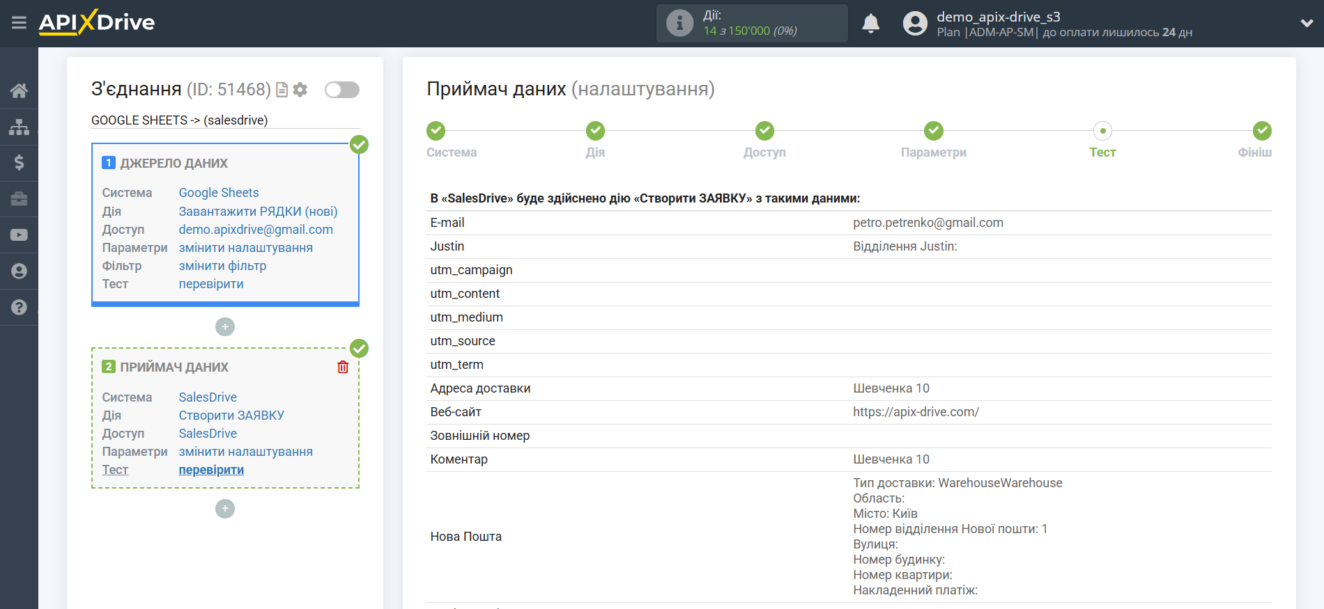Image resolution: width=1324 pixels, height=609 pixels.
Task: Click the actions info icon
Action: point(679,23)
